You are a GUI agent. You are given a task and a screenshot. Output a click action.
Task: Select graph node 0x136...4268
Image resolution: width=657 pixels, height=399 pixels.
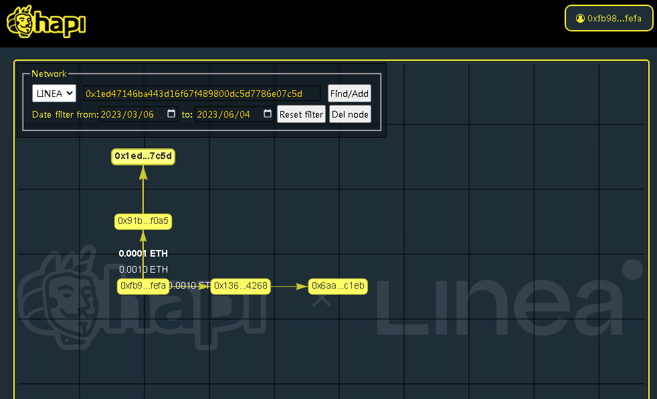point(240,286)
